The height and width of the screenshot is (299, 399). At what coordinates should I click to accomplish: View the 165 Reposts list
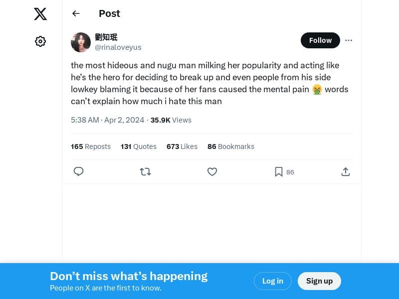click(x=91, y=147)
